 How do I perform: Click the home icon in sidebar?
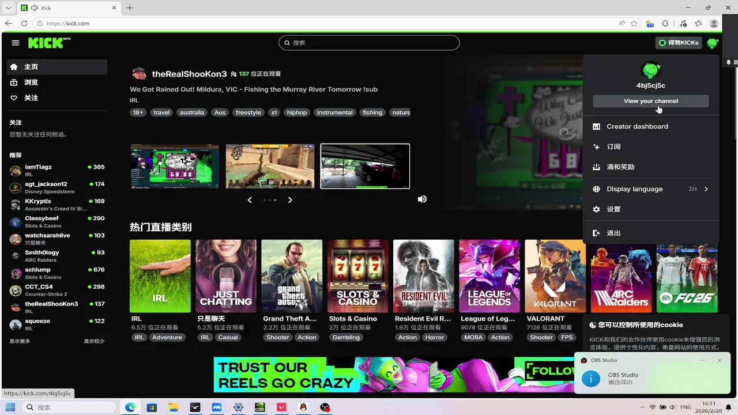pos(14,67)
